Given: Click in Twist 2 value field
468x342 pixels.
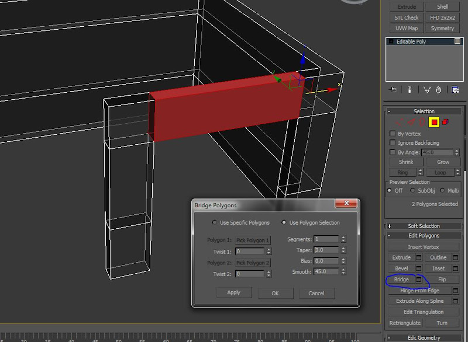Looking at the screenshot, I should (x=250, y=274).
